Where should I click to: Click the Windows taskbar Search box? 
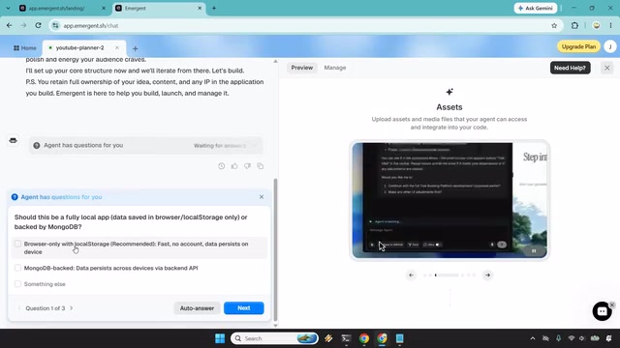coord(274,338)
